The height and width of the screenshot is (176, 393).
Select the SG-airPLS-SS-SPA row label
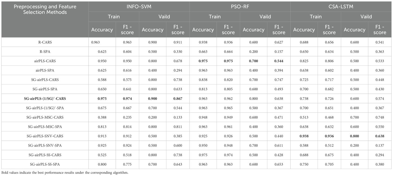click(x=45, y=164)
